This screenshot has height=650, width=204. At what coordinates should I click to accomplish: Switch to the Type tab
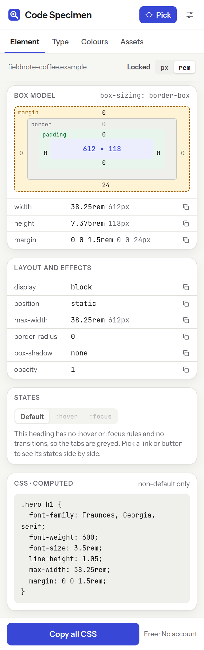60,42
